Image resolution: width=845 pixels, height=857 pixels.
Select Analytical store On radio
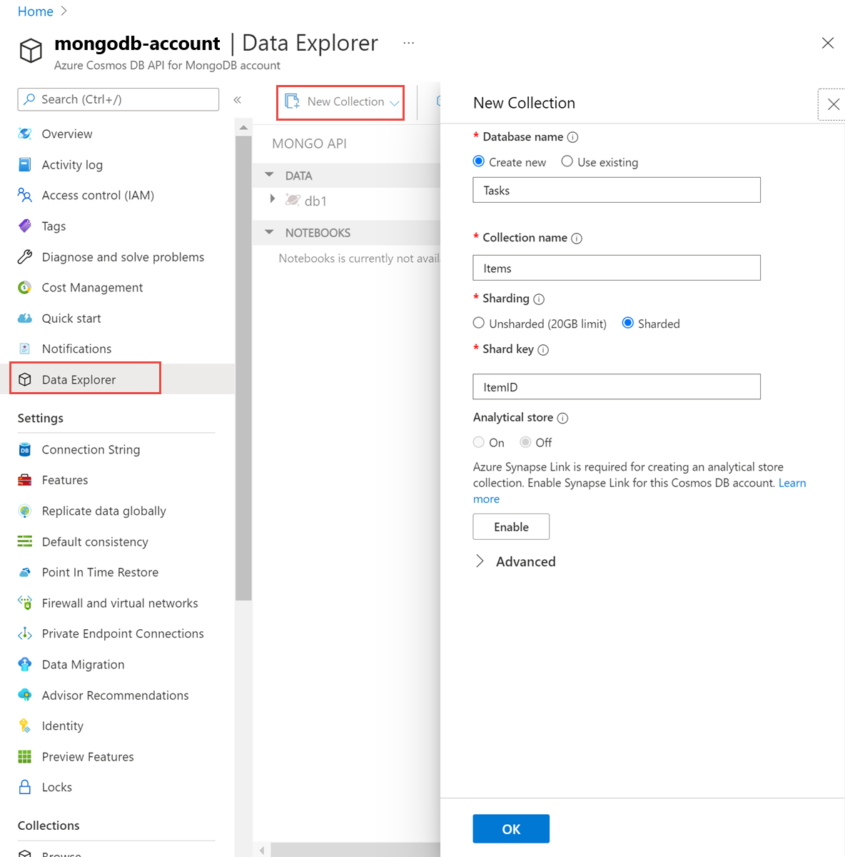click(479, 442)
